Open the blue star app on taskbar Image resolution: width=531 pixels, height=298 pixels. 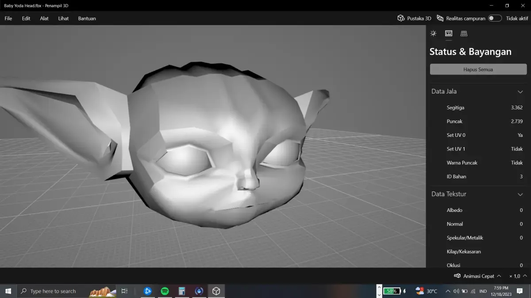pos(148,291)
